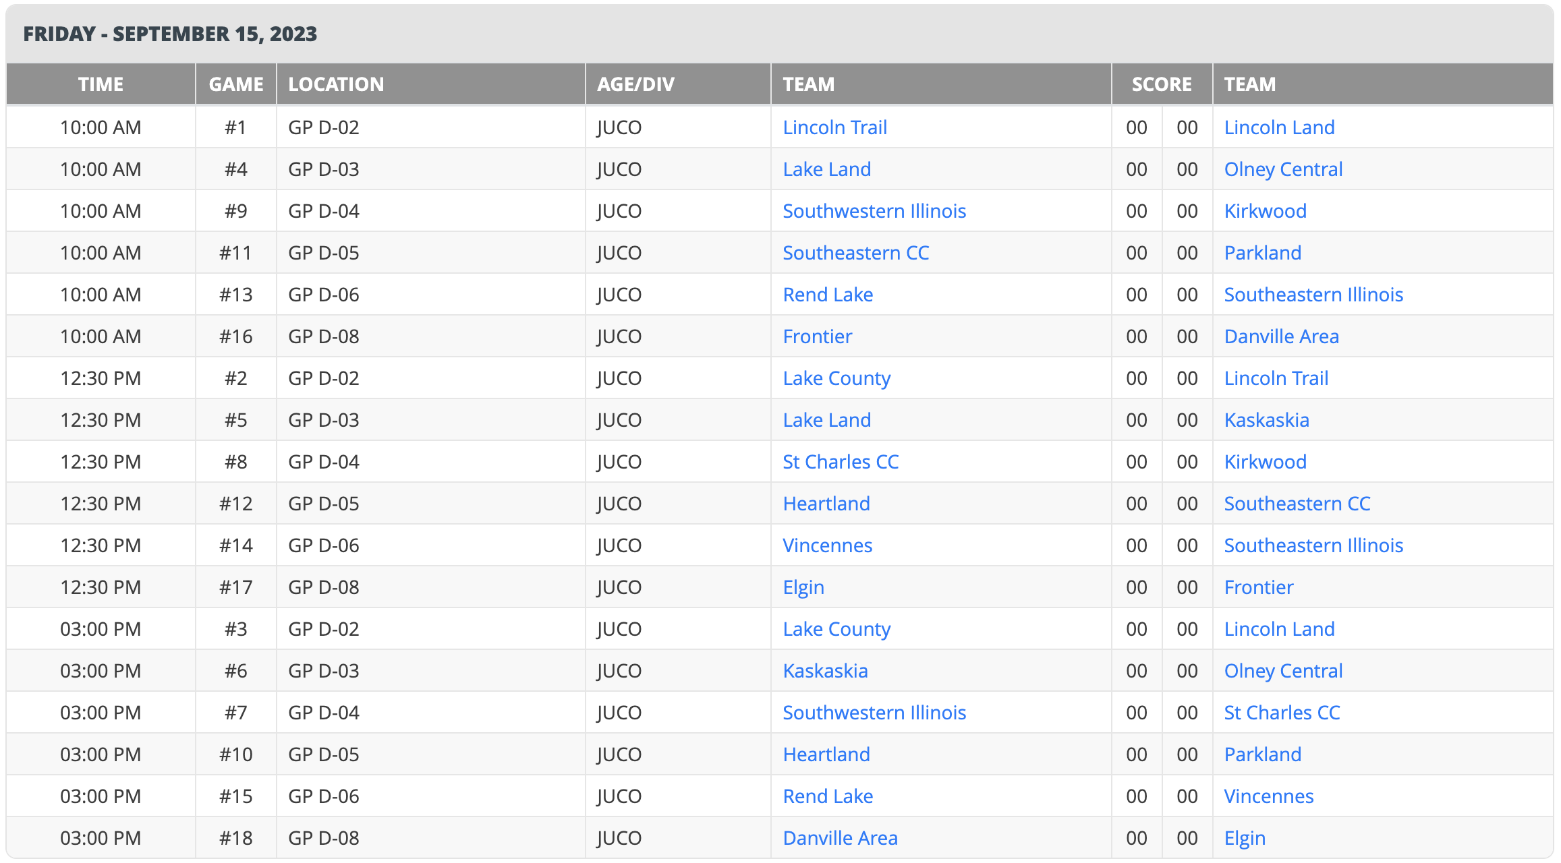Open Lincoln Trail link in game #1
Screen dimensions: 1561x863
pyautogui.click(x=834, y=127)
